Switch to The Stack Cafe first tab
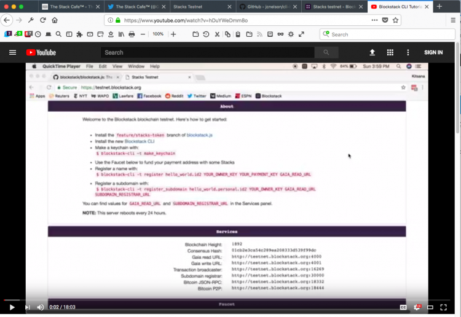The width and height of the screenshot is (461, 317). tap(71, 7)
